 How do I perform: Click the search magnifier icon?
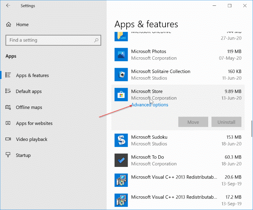pyautogui.click(x=97, y=40)
